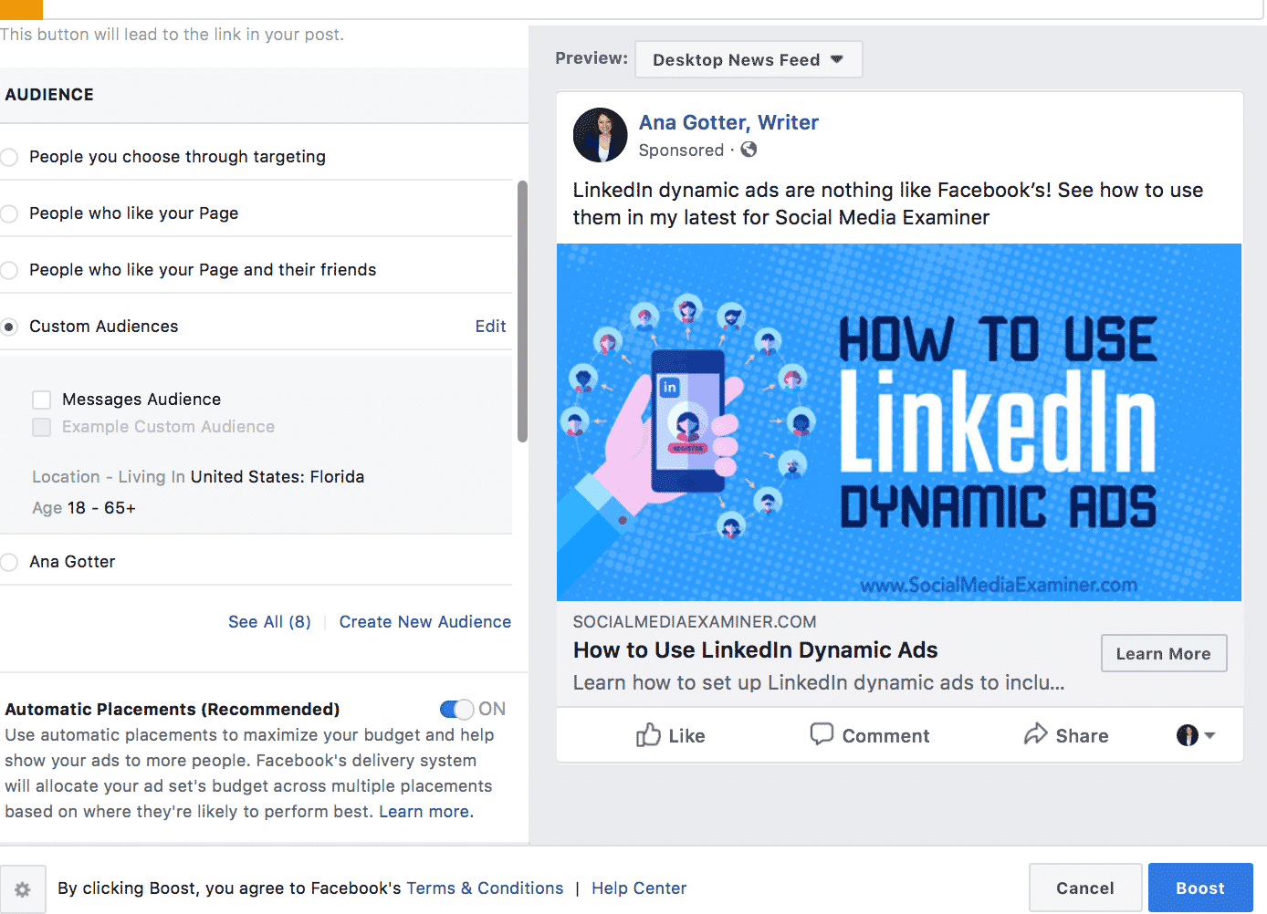Click the Share arrow icon
The image size is (1267, 914).
coord(1036,734)
